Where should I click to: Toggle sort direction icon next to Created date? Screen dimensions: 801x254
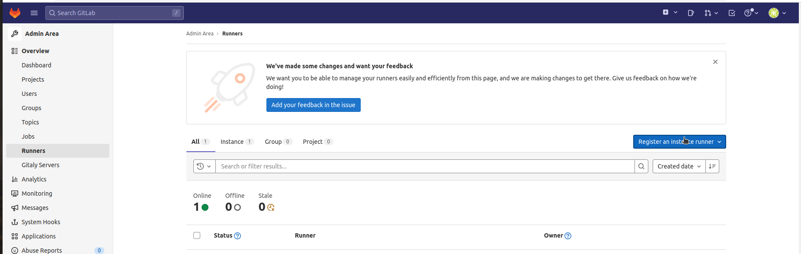pos(712,166)
